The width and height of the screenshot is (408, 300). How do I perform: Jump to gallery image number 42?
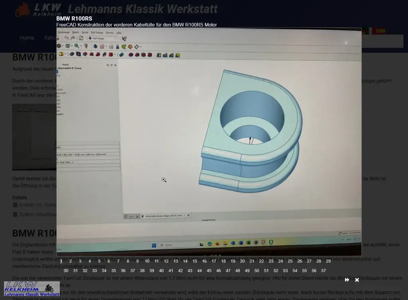pos(180,271)
